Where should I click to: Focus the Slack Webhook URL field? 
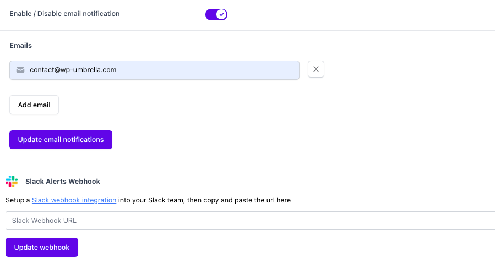(250, 221)
